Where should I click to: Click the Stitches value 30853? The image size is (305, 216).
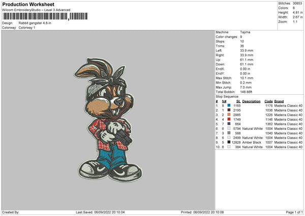tap(297, 4)
